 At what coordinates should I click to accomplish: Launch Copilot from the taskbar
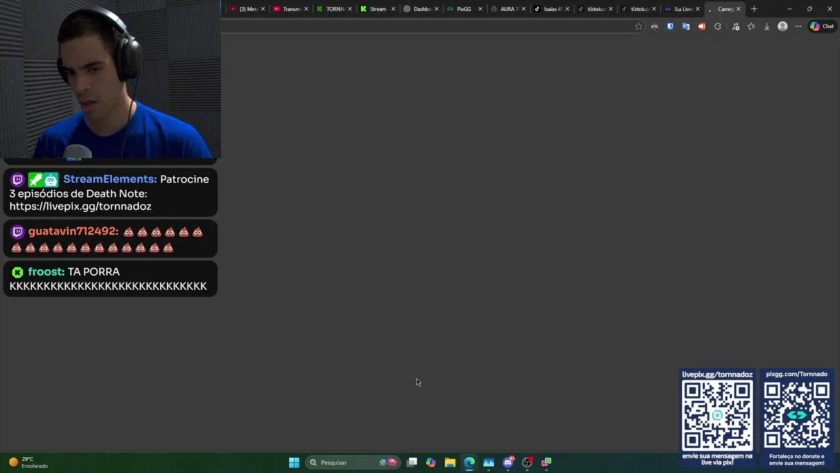pyautogui.click(x=430, y=462)
